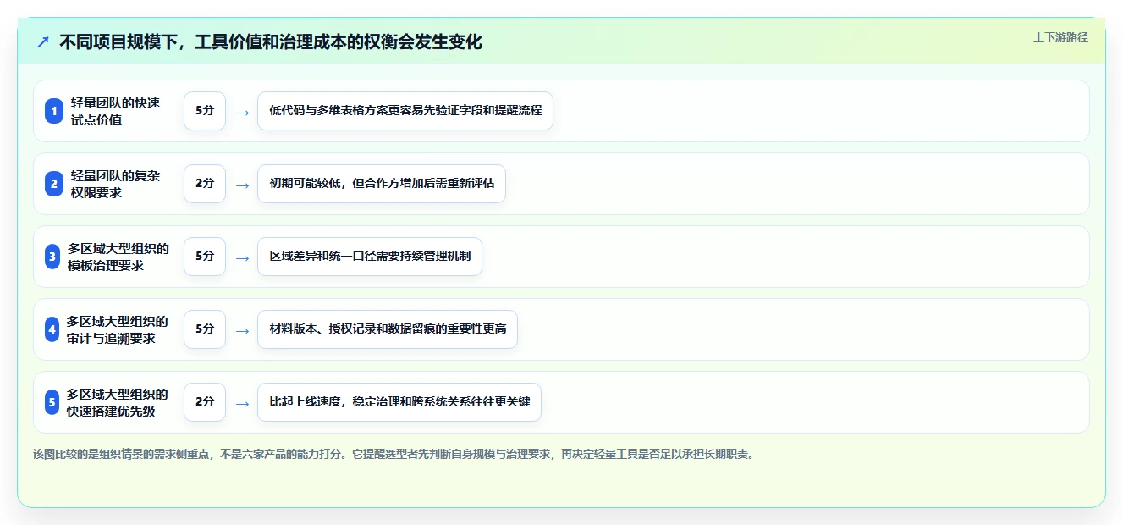Select number badge 2 for 轻量团队的复杂权限要求
Screen dimensions: 1123x525
pos(54,184)
